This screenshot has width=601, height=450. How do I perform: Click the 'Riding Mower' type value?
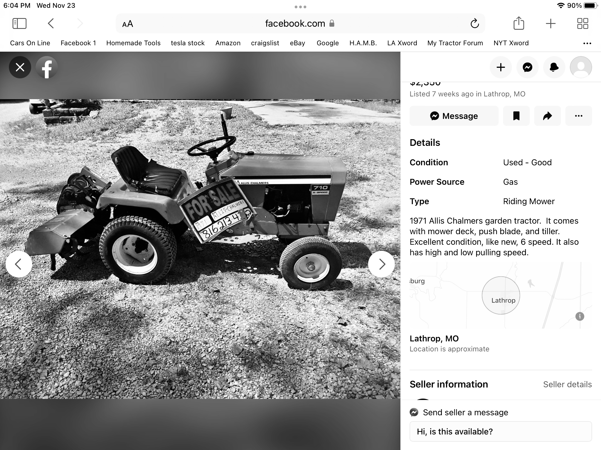point(529,201)
